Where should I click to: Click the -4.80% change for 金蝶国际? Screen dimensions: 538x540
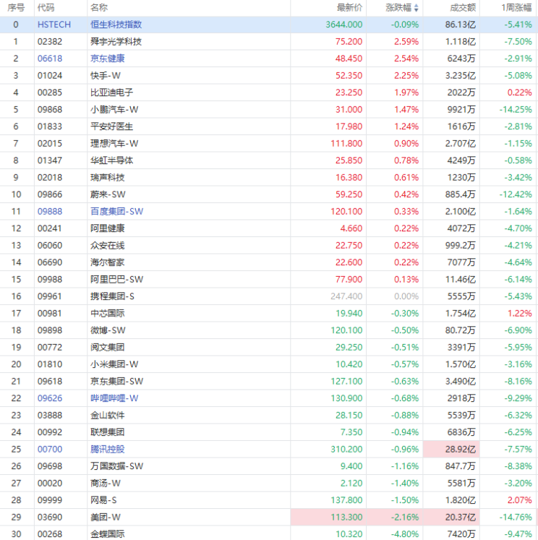click(405, 534)
